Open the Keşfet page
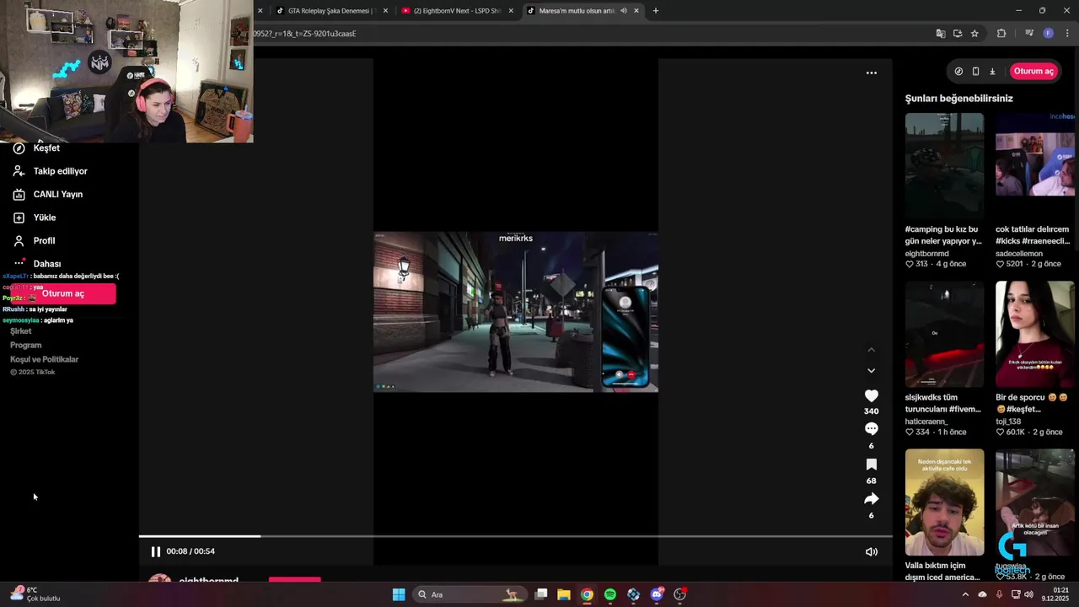Screen dimensions: 1079x607 click(46, 148)
